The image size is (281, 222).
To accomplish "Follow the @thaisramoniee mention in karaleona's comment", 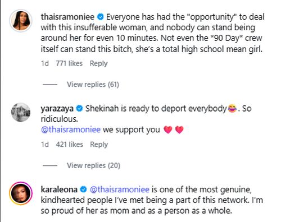I will tap(120, 189).
